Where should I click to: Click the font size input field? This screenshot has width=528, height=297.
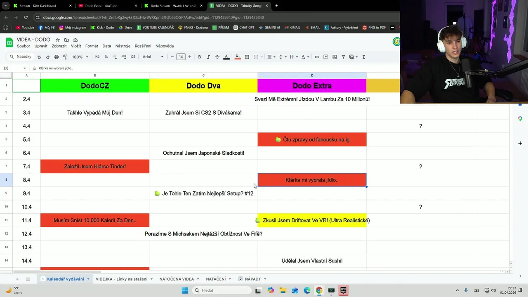coord(181,57)
